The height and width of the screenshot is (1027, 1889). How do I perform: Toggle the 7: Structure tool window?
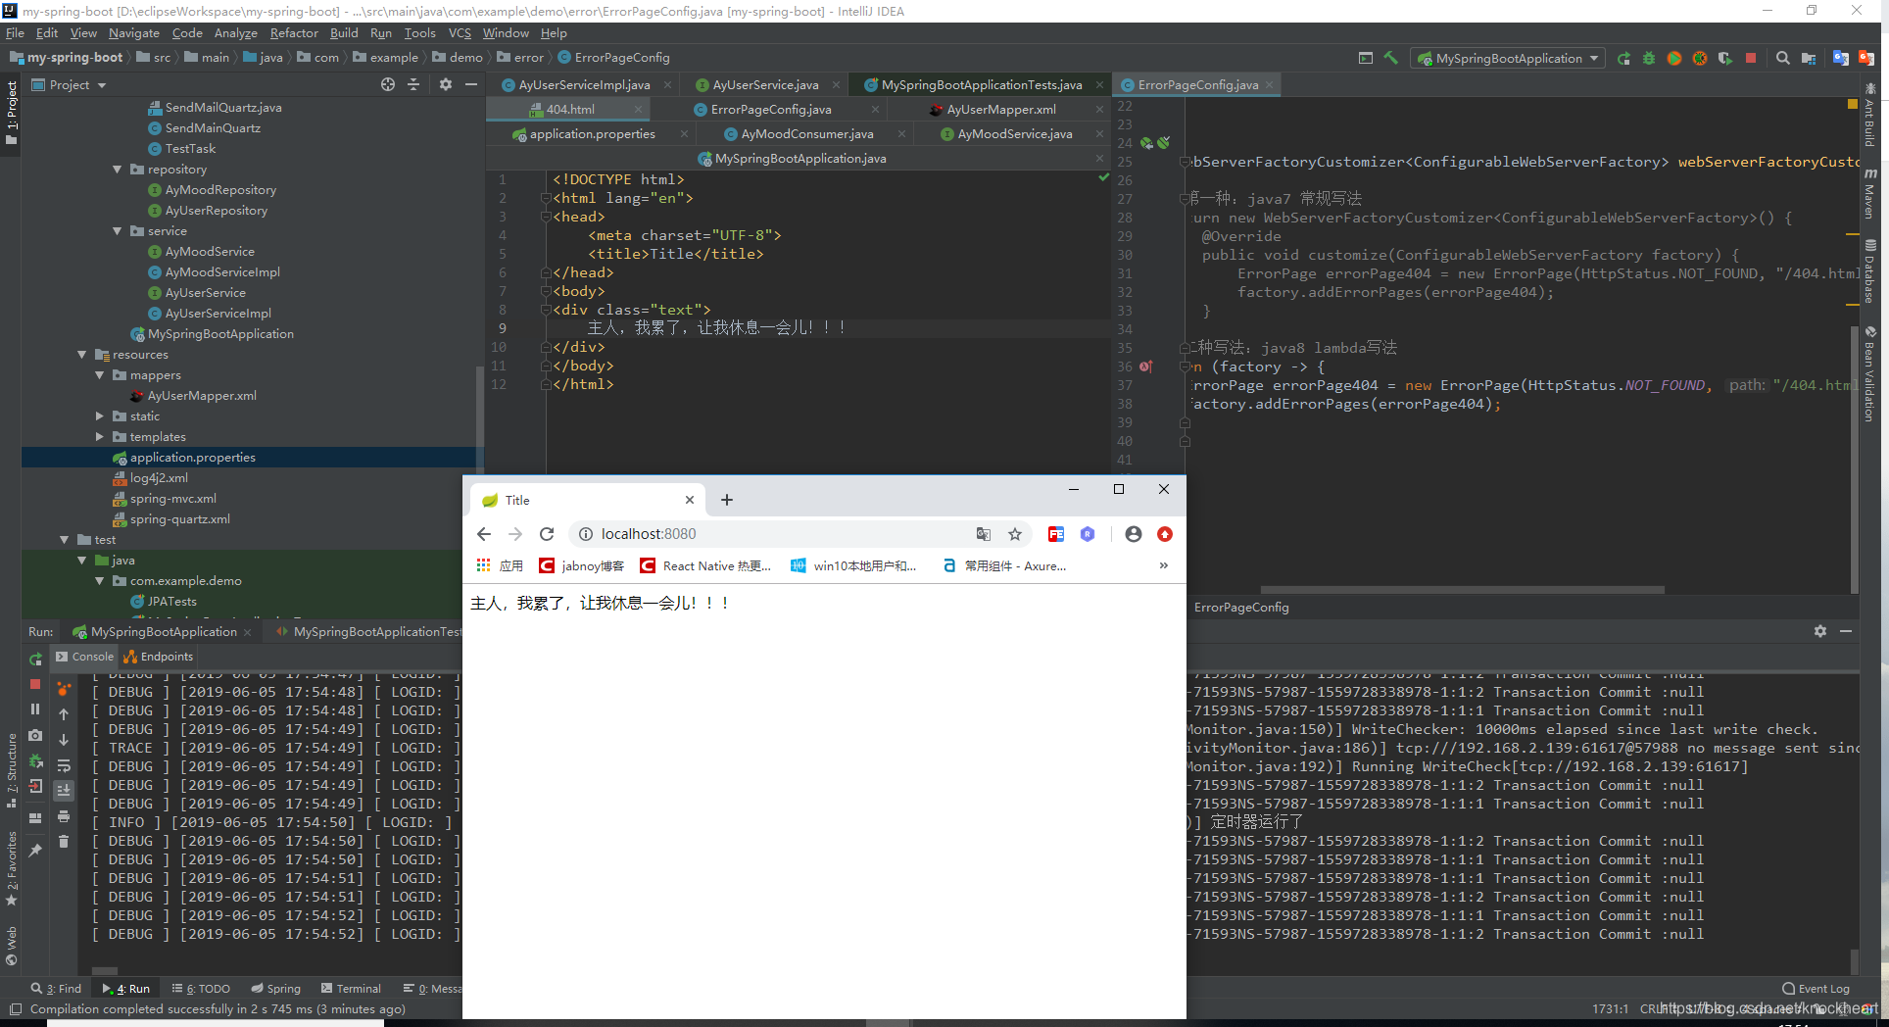click(x=11, y=770)
